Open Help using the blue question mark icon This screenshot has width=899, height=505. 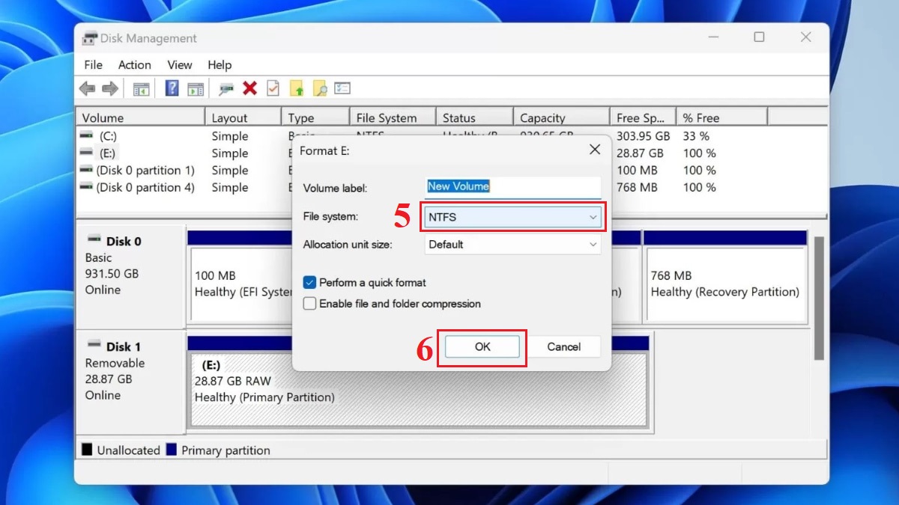pos(166,88)
